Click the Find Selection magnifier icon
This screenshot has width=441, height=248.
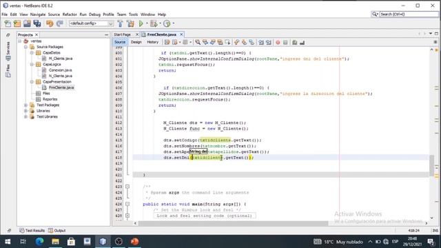[x=198, y=43]
